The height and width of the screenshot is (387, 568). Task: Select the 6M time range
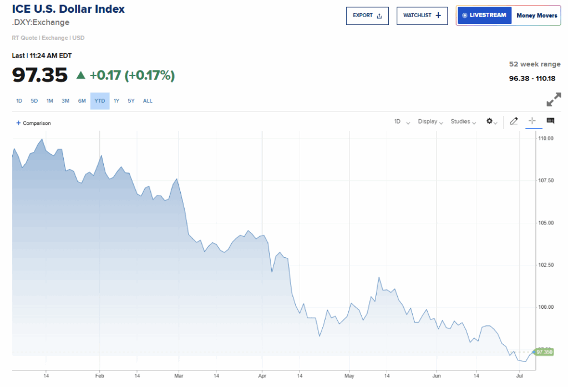pos(82,101)
